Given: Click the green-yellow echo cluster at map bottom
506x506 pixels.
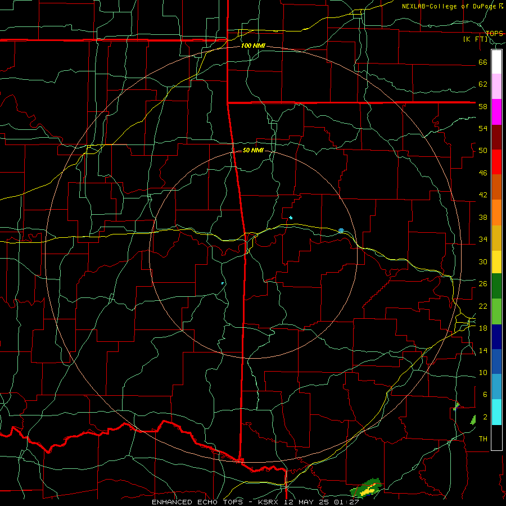Looking at the screenshot, I should point(367,488).
